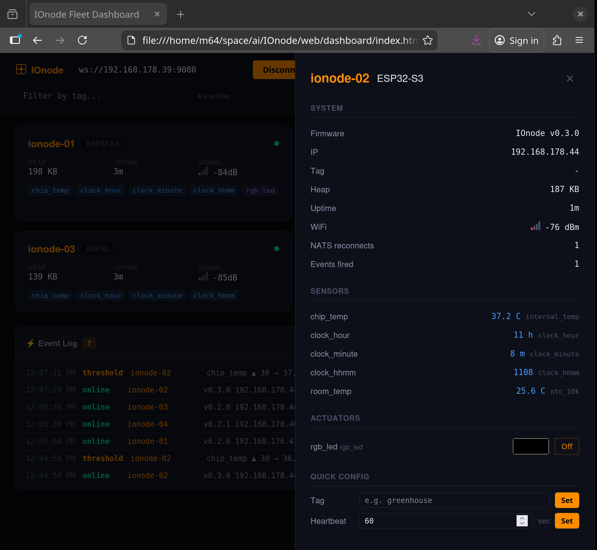The width and height of the screenshot is (597, 550).
Task: Click the Sign in button
Action: coord(517,40)
